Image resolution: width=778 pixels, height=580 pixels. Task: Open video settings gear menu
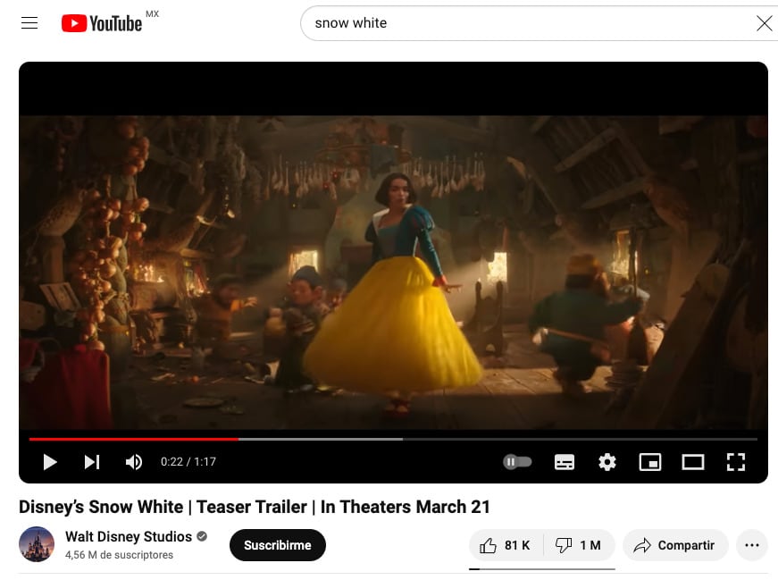[607, 462]
